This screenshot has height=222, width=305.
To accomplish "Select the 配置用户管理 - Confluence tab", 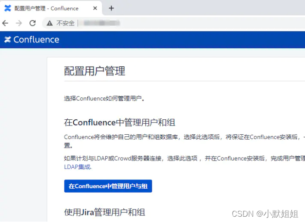I will [51, 8].
